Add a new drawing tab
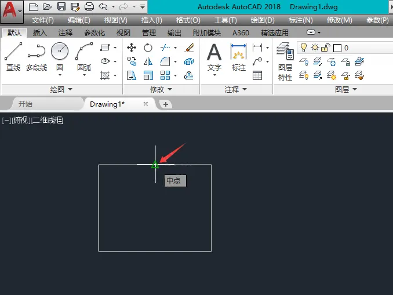 (x=166, y=104)
